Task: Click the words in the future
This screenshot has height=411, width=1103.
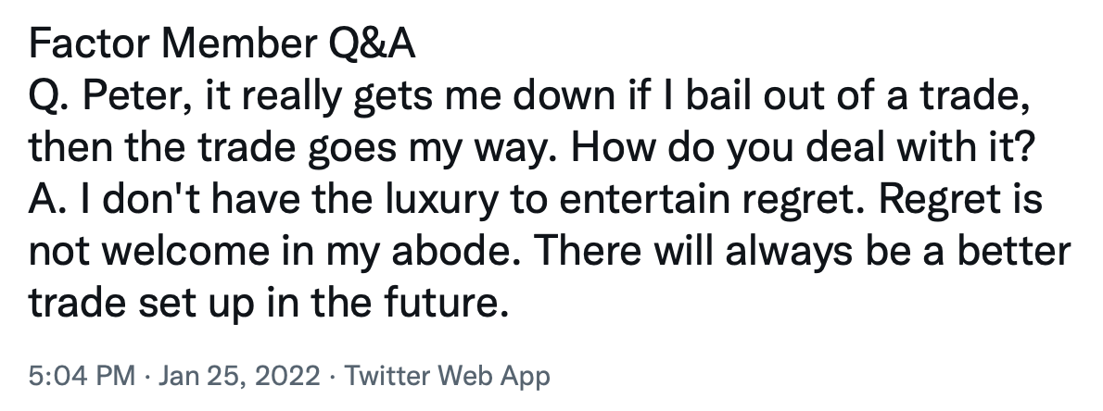Action: (x=388, y=304)
